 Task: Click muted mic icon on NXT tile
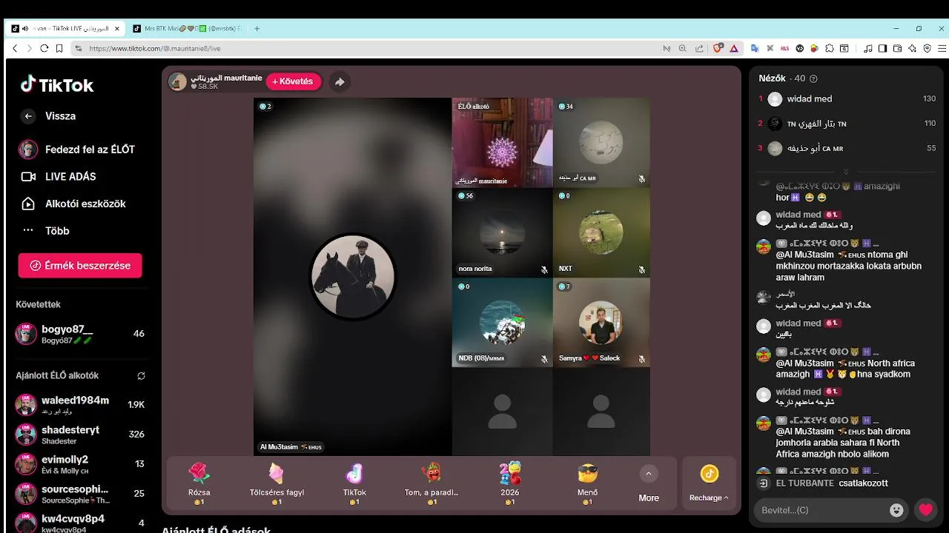641,269
